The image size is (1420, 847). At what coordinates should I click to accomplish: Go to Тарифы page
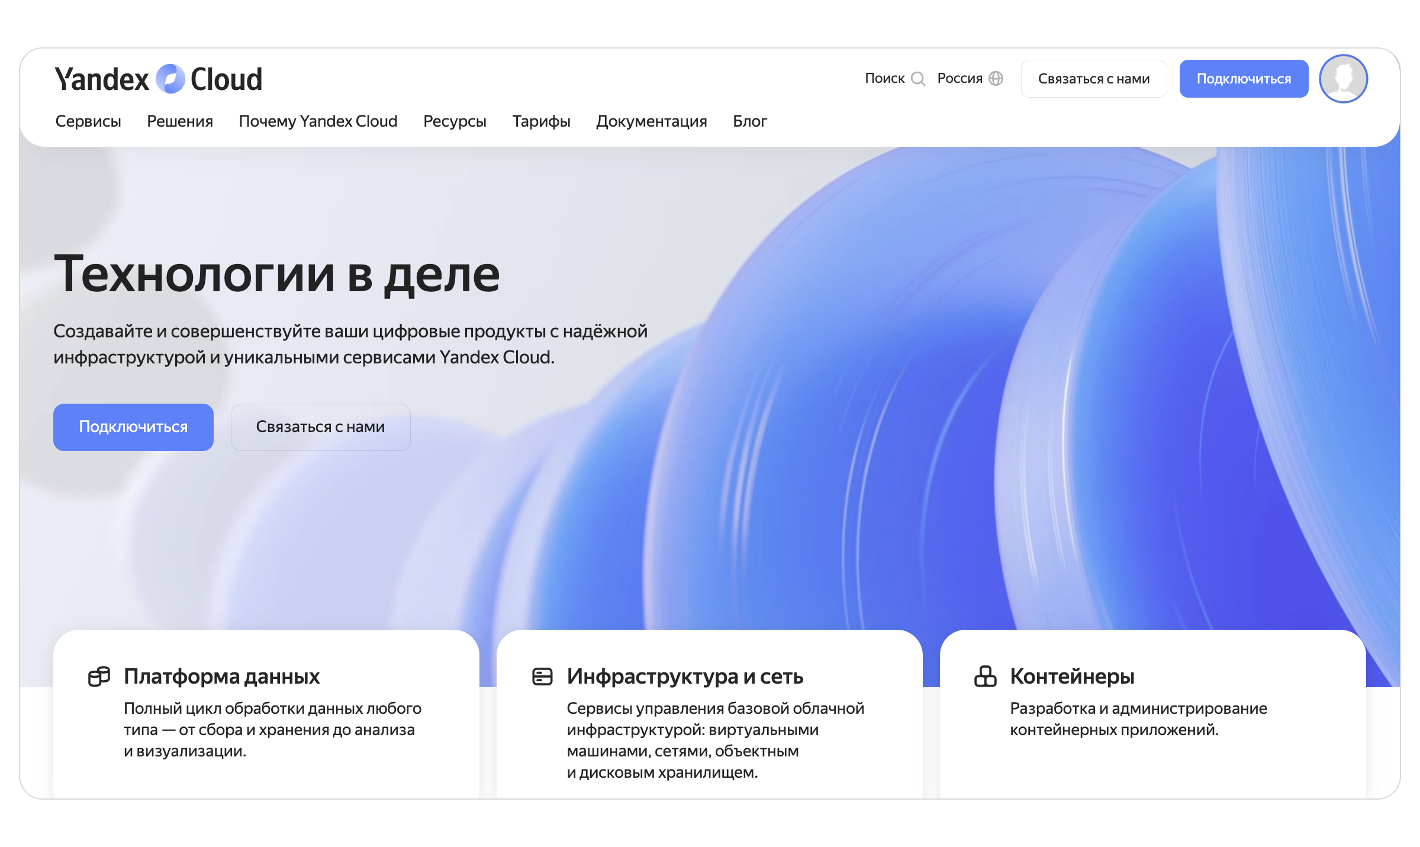click(x=541, y=121)
